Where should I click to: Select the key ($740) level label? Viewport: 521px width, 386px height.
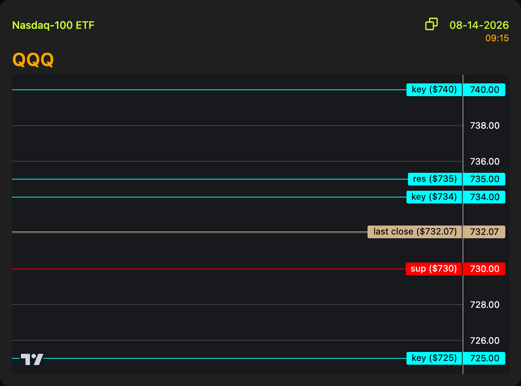coord(434,90)
